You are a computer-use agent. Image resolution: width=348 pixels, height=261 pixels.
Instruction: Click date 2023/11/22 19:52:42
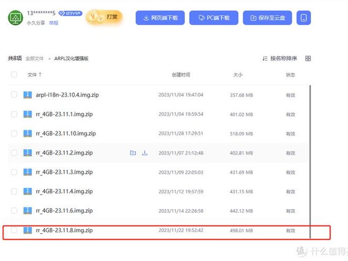(181, 231)
